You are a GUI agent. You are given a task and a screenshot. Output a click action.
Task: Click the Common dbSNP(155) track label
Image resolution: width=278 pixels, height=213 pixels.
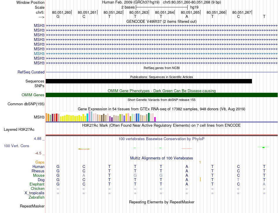coord(26,104)
